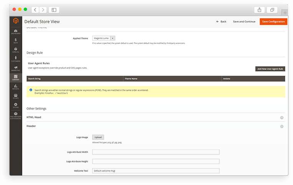Open a new browser tab
Screen dimensions: 293x185
coord(285,13)
